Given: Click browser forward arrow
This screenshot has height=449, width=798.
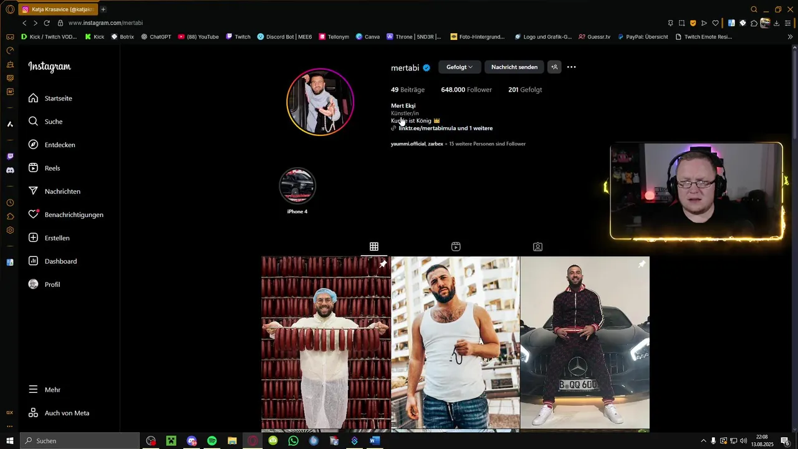Looking at the screenshot, I should (35, 23).
